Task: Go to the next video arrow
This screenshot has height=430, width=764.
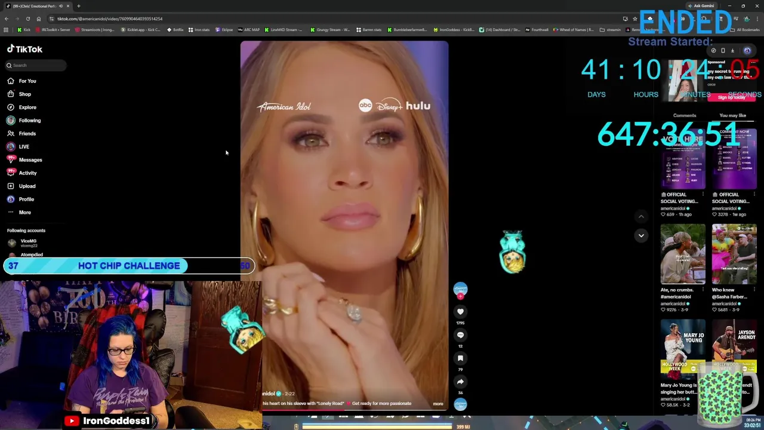Action: click(x=641, y=235)
